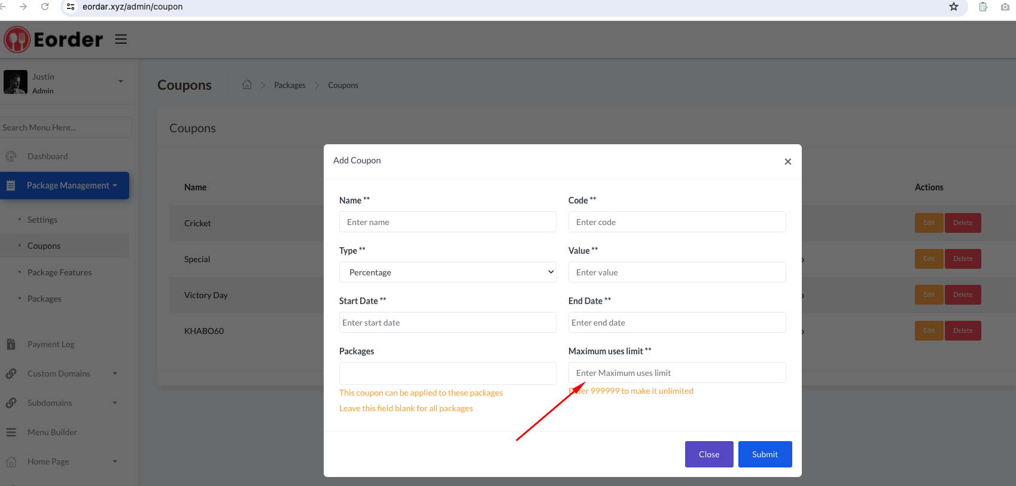Open the Justin Admin profile dropdown
Screen dimensions: 1016x486
pos(64,83)
